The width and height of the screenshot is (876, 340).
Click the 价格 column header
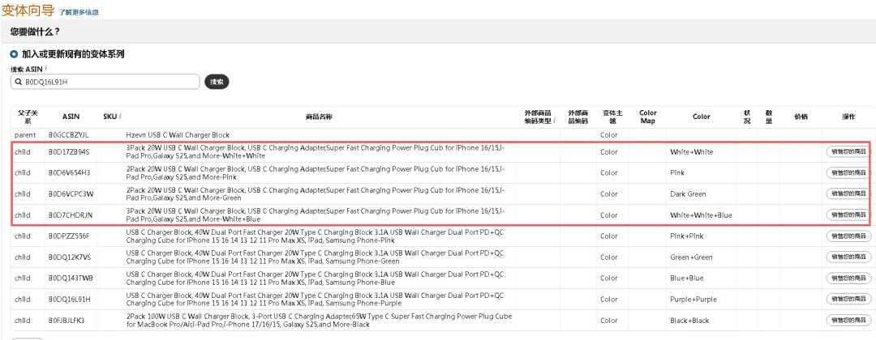tap(801, 117)
